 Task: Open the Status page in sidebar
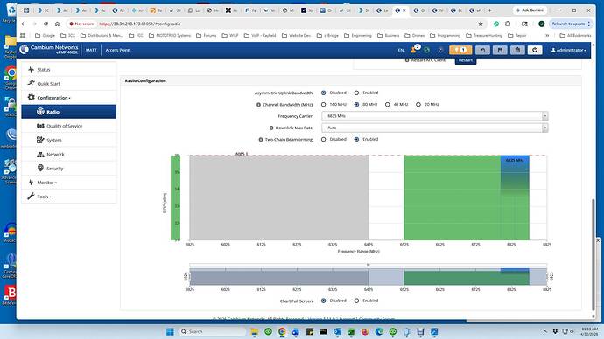pos(69,70)
